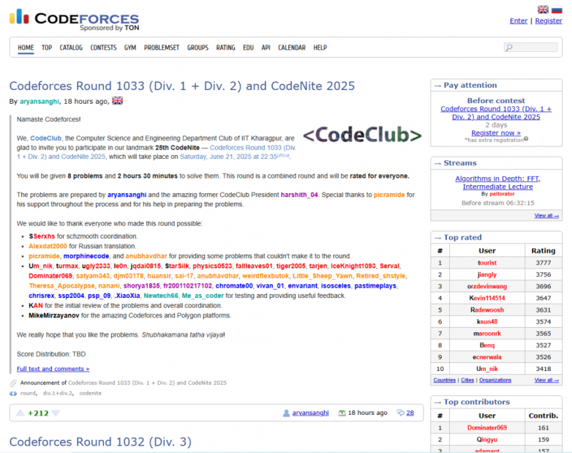Click the Codeforces logo

click(74, 20)
